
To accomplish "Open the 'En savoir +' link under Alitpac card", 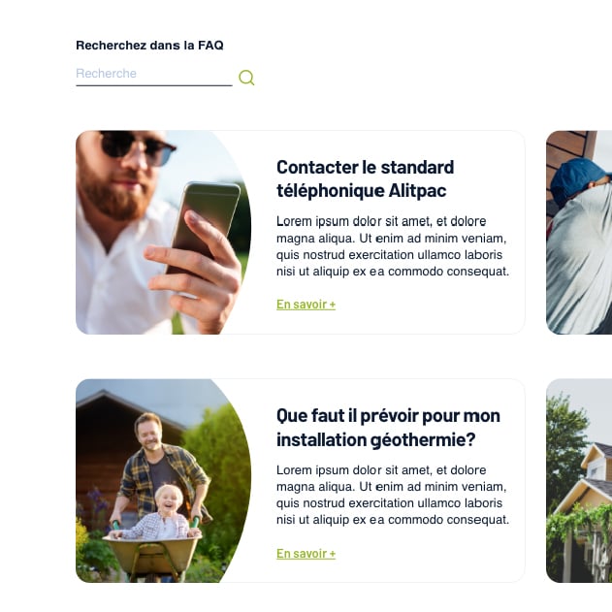I will point(306,304).
